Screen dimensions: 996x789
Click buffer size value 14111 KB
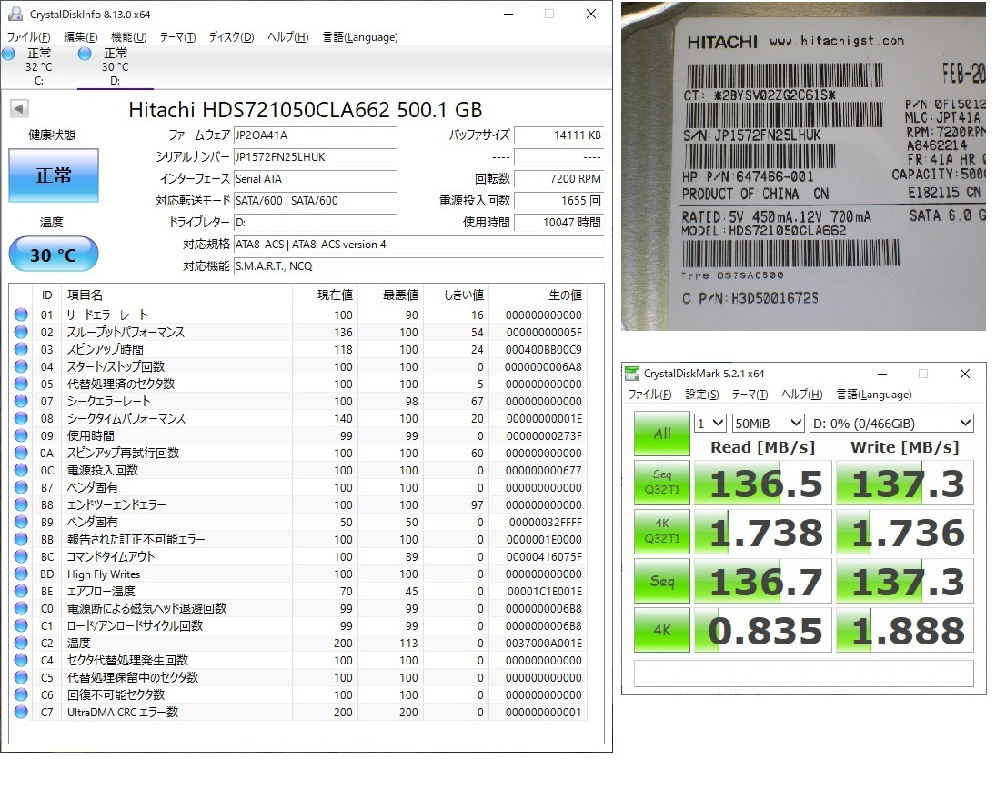click(558, 135)
